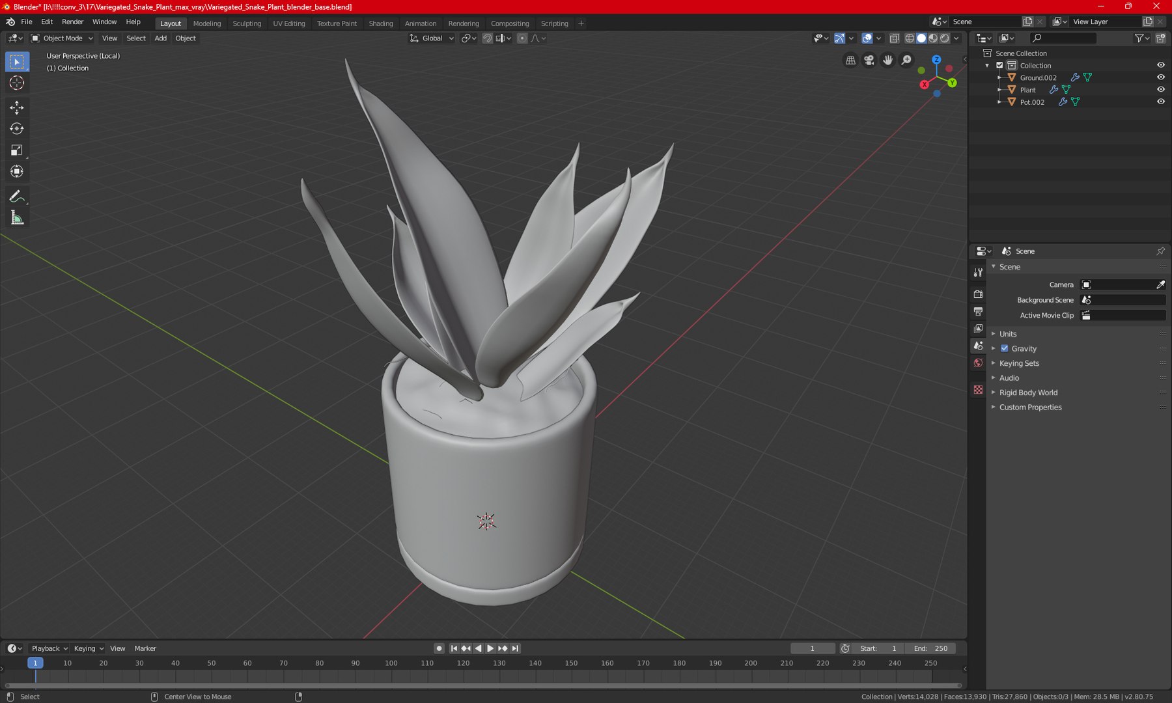Expand the Units panel
This screenshot has width=1172, height=703.
tap(1008, 334)
